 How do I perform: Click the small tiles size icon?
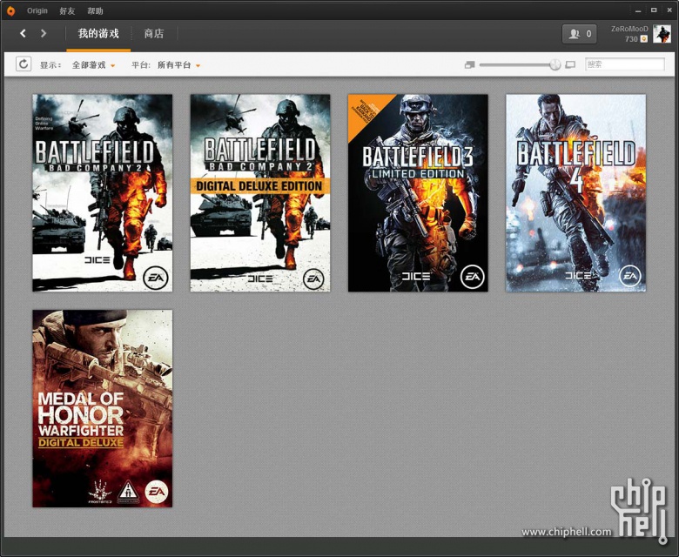(469, 65)
